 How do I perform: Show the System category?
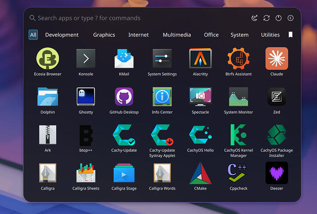tap(239, 35)
